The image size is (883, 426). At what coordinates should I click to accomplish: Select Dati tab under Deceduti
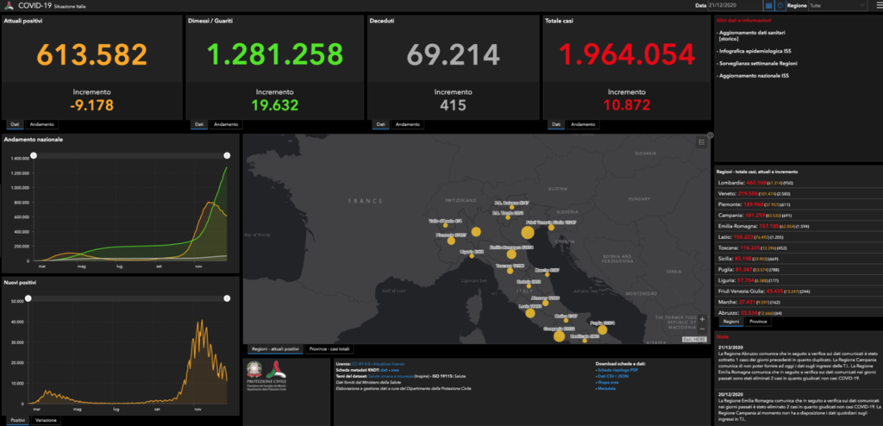pyautogui.click(x=380, y=124)
